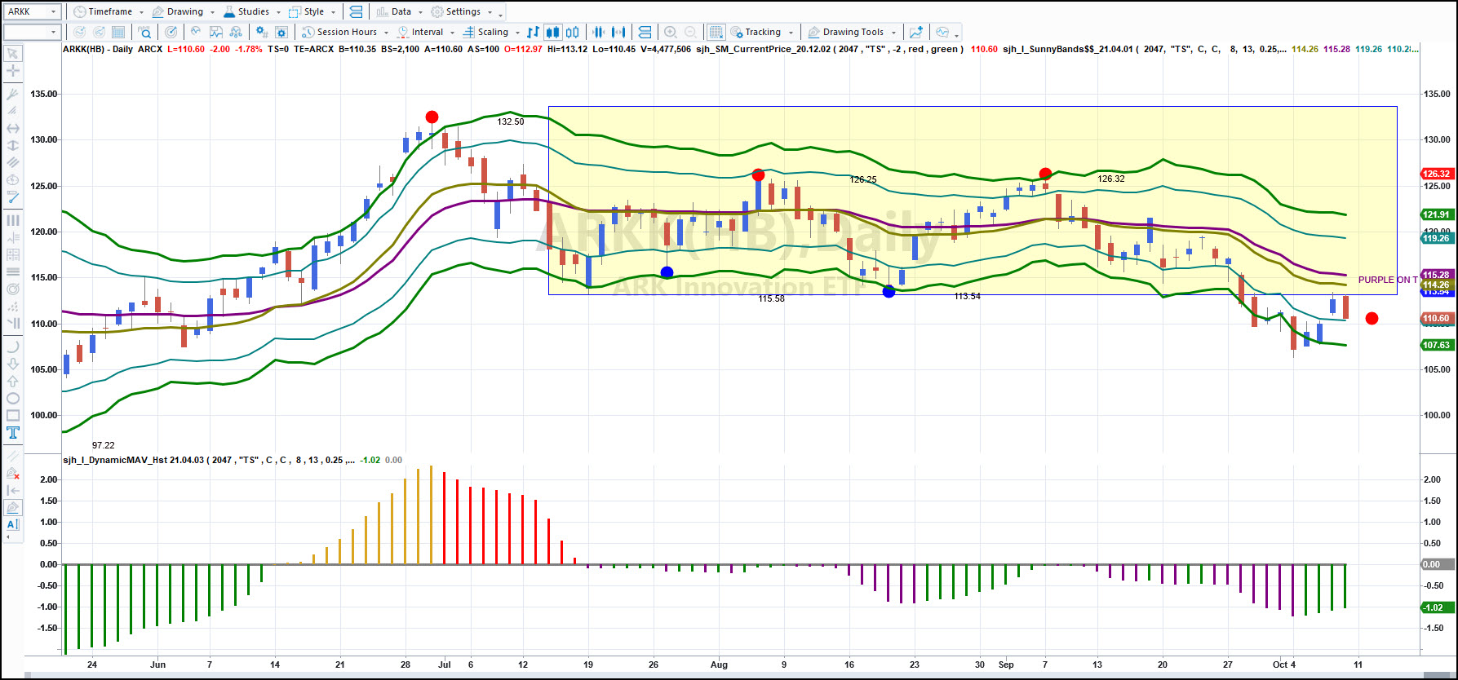Select the crosshair plus cursor tool
This screenshot has width=1458, height=680.
click(x=13, y=71)
